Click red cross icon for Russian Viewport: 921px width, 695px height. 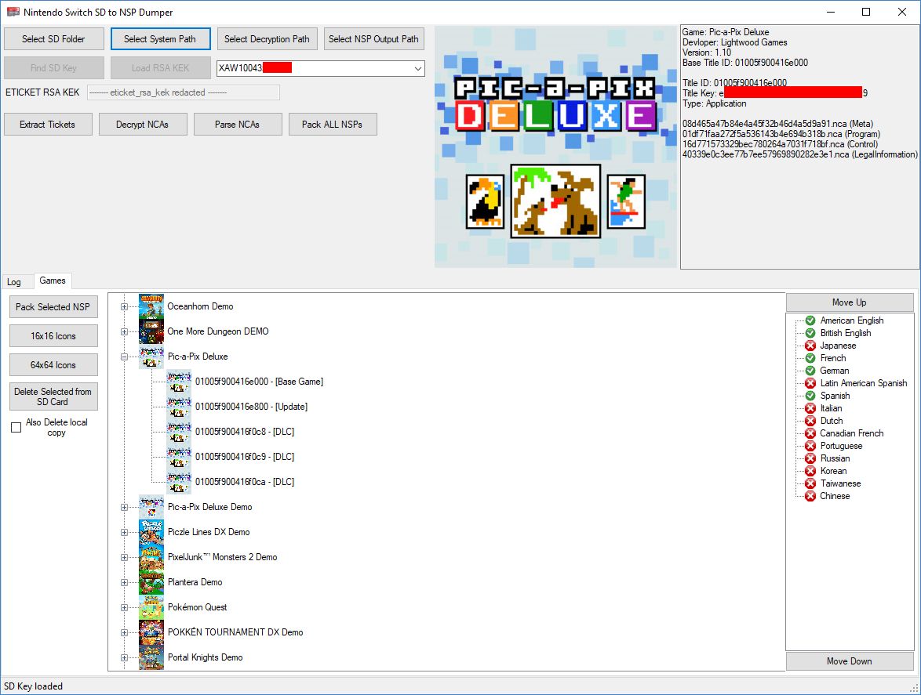(x=810, y=458)
